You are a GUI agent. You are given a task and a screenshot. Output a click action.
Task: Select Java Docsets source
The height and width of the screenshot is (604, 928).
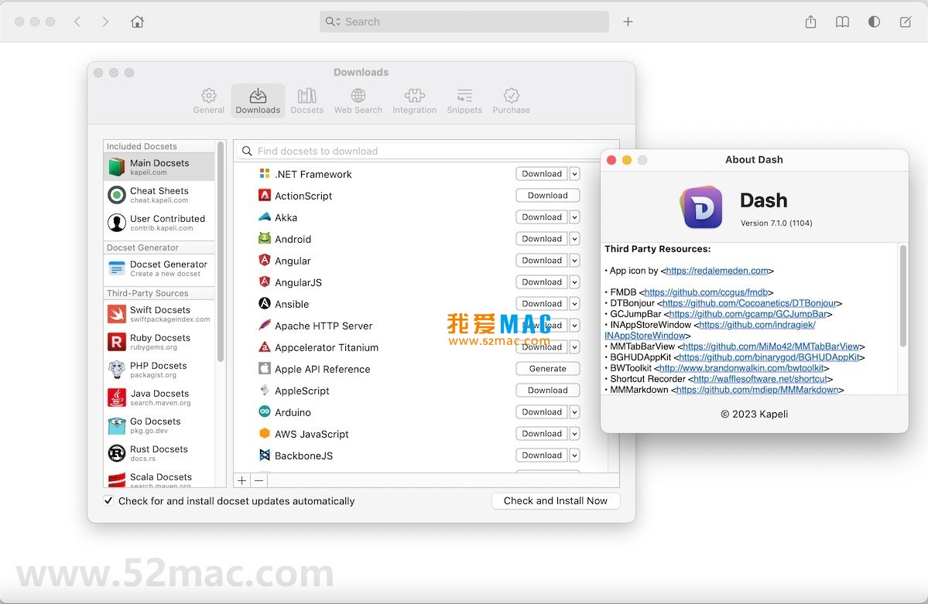[x=159, y=397]
